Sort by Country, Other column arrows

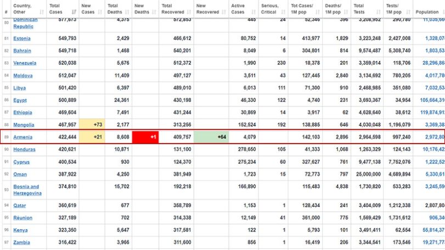click(x=42, y=12)
